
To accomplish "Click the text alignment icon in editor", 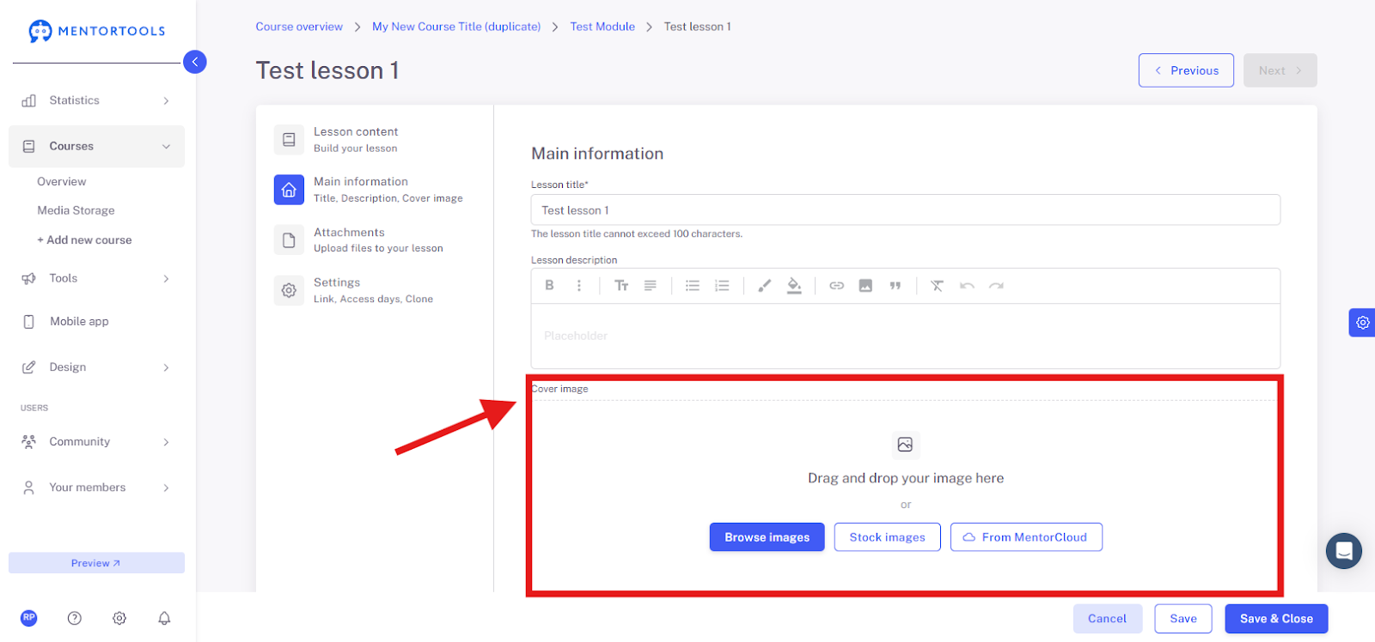I will click(x=651, y=286).
